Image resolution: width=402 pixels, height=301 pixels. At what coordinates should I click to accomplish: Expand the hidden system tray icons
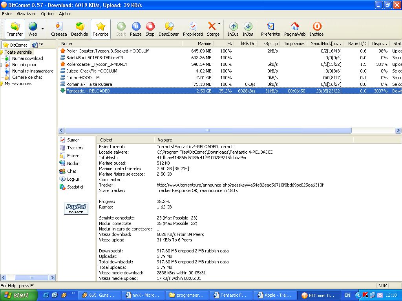[x=358, y=295]
